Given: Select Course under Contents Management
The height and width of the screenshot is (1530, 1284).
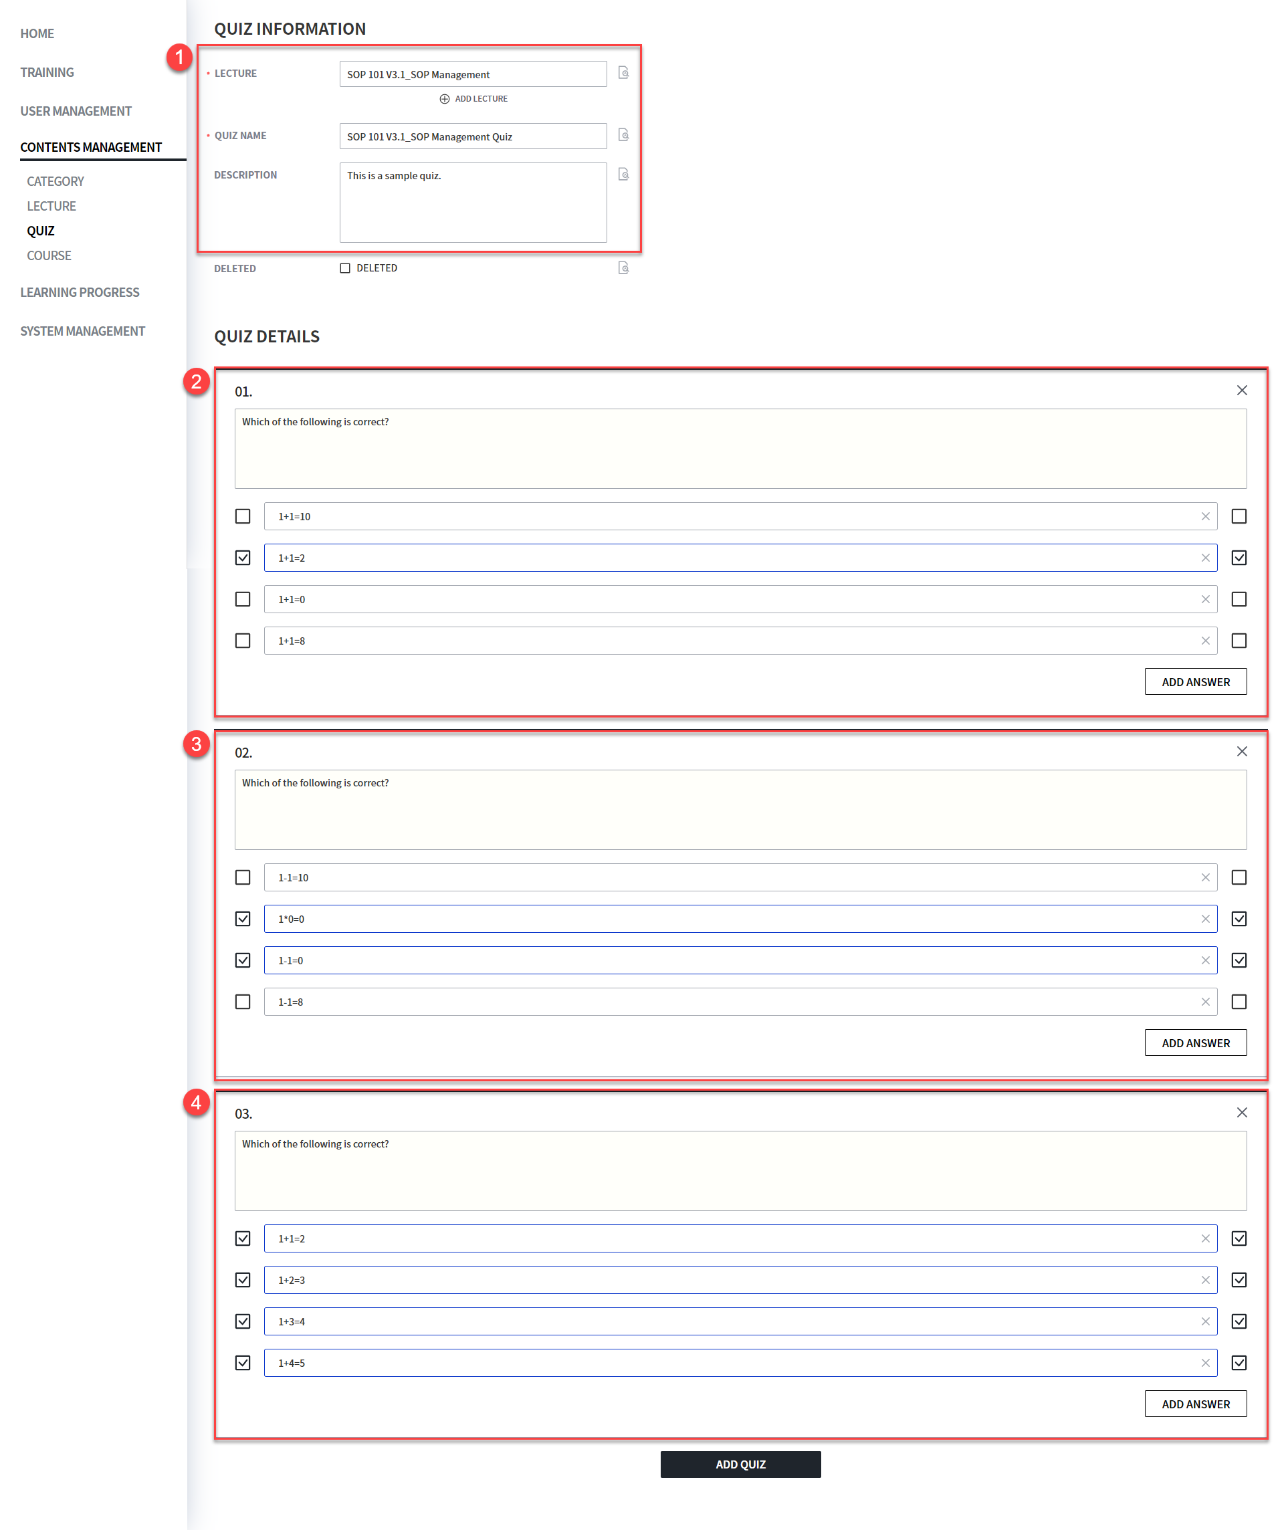Looking at the screenshot, I should click(49, 255).
